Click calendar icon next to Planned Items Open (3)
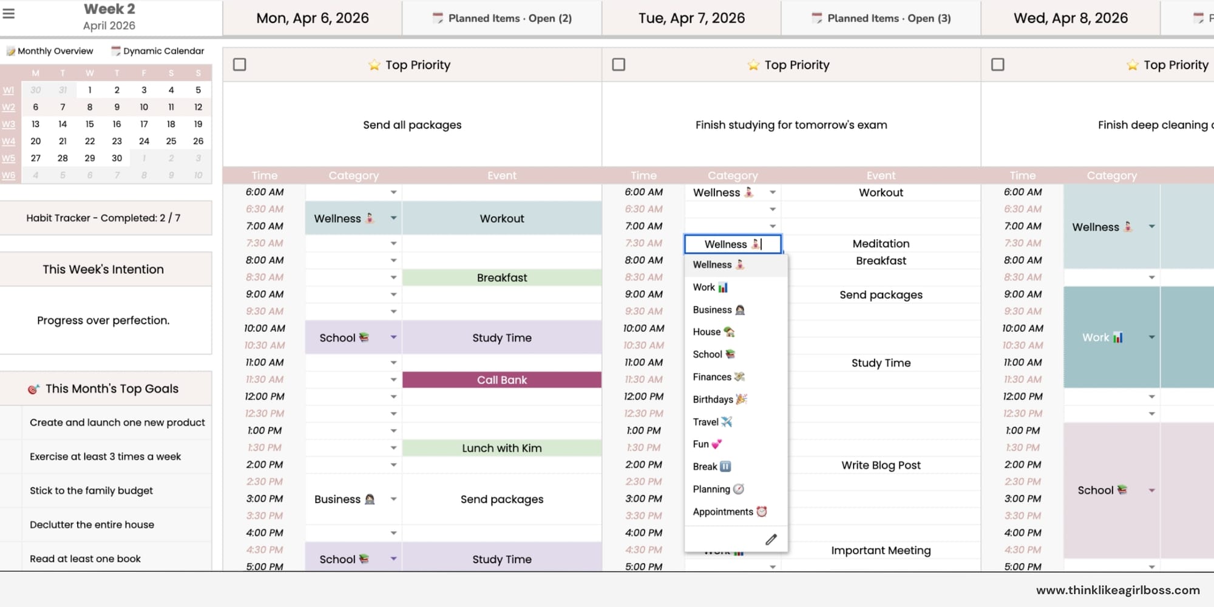The height and width of the screenshot is (607, 1214). pos(816,18)
